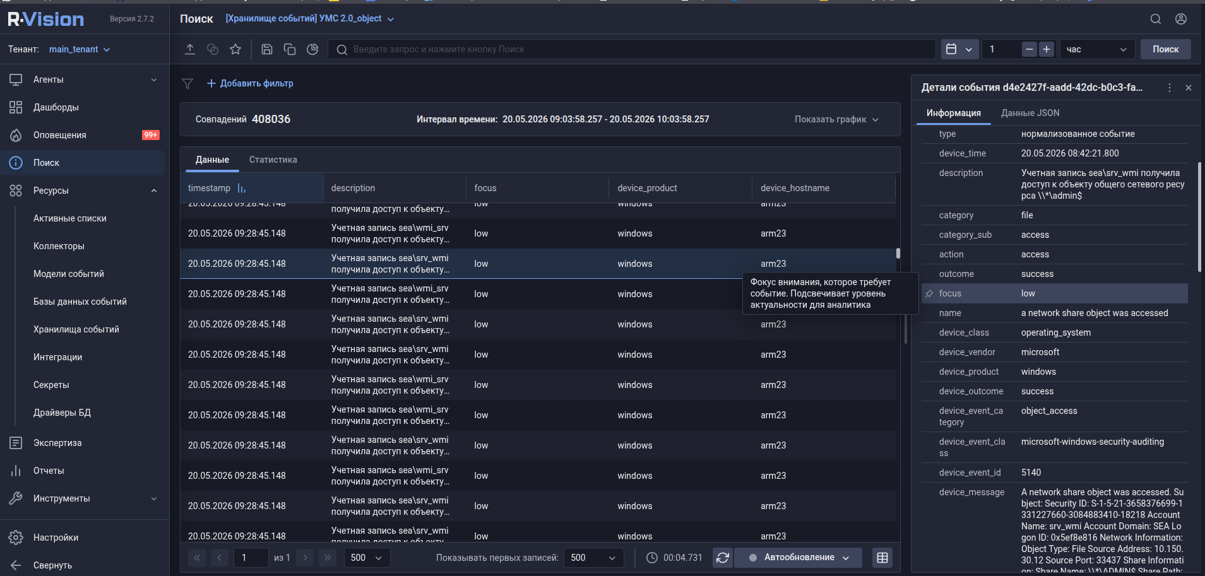This screenshot has height=576, width=1205.
Task: Expand the Агенты sidebar section
Action: tap(85, 79)
